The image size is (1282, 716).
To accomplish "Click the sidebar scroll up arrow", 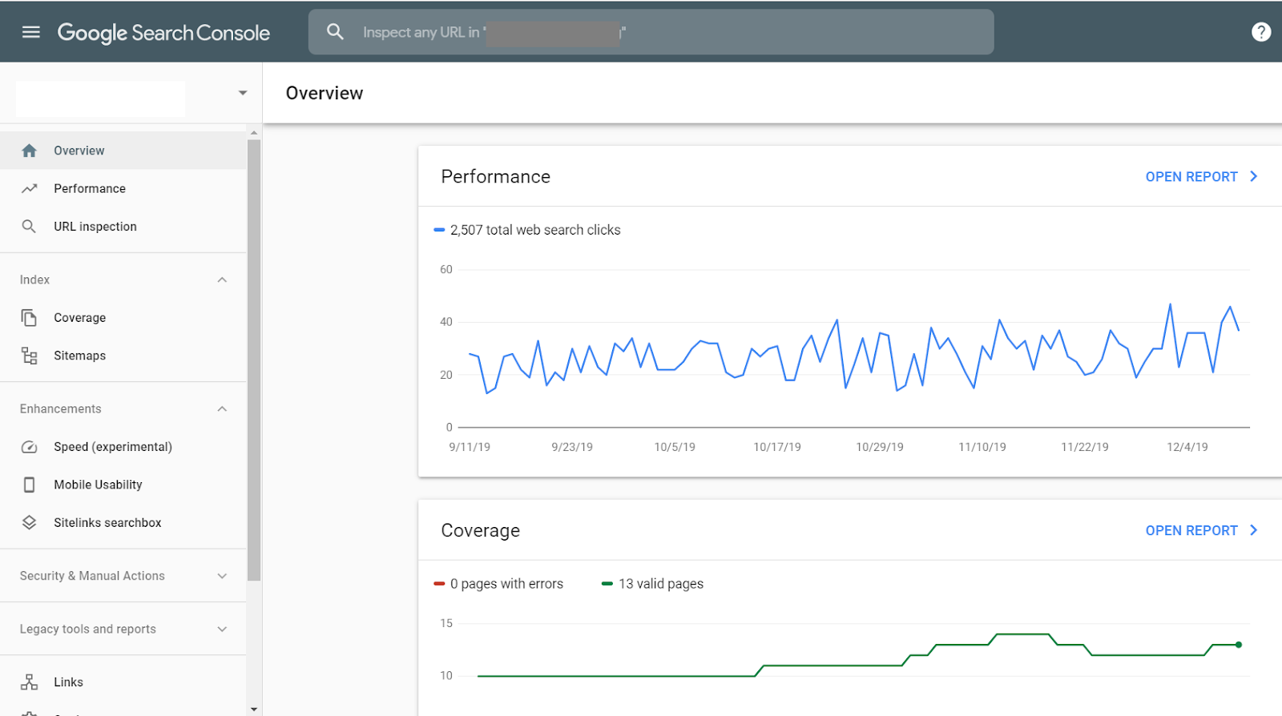I will pyautogui.click(x=254, y=133).
